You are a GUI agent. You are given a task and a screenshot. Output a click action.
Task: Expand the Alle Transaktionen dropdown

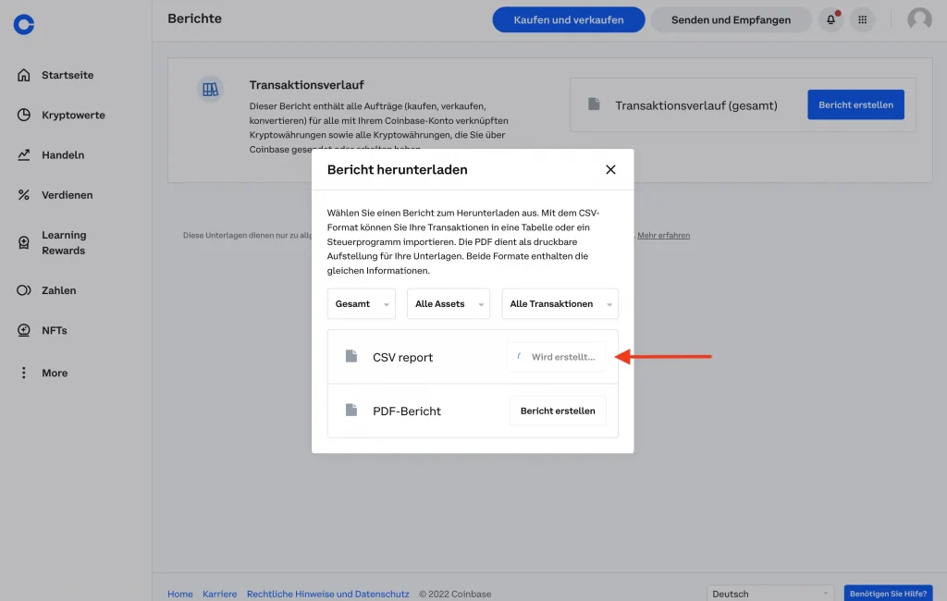(x=560, y=304)
